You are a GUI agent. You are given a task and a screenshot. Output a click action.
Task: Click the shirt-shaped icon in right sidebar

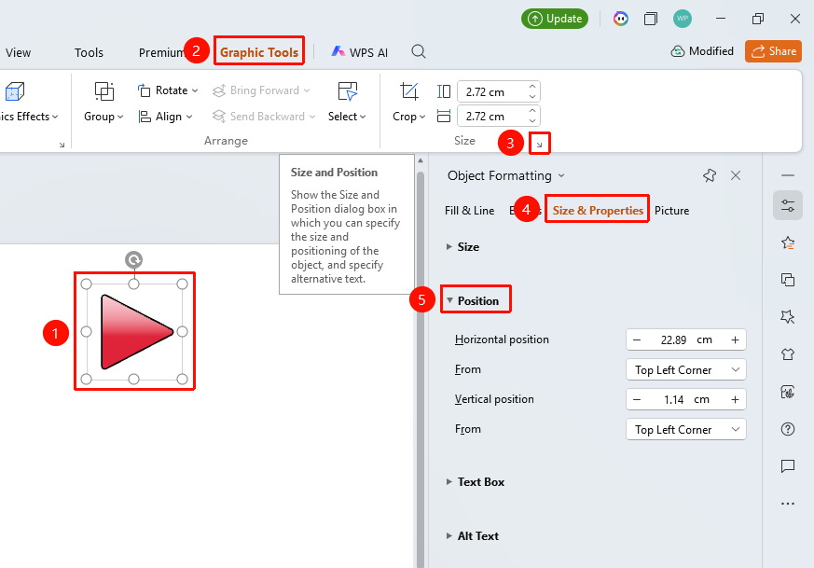pyautogui.click(x=788, y=354)
